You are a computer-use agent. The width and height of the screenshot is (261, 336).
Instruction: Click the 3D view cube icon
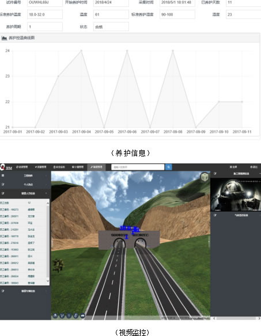click(205, 177)
